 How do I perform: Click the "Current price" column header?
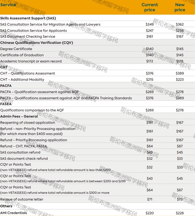(150, 7)
